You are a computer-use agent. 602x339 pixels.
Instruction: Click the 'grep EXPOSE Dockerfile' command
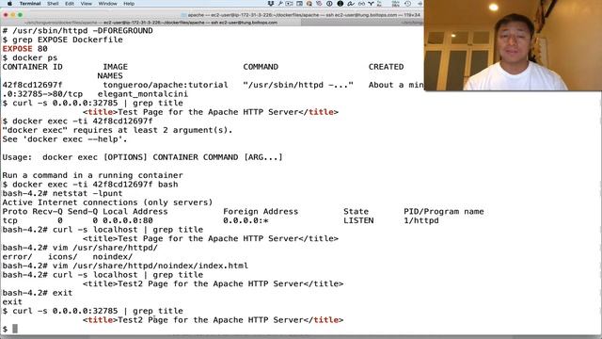coord(68,40)
